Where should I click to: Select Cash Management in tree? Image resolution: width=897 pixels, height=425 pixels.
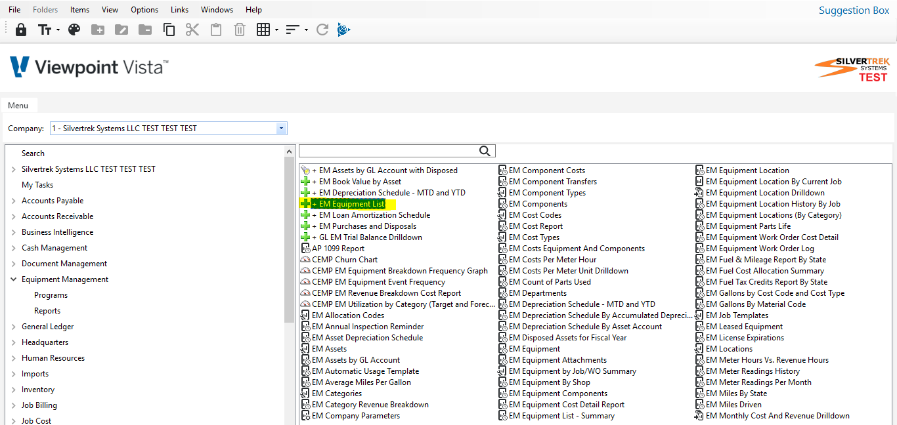coord(55,248)
